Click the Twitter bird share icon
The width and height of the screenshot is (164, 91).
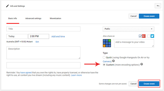[x=152, y=36]
